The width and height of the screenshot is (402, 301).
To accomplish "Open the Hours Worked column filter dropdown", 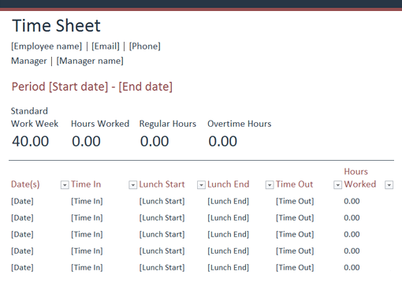I will click(x=389, y=185).
